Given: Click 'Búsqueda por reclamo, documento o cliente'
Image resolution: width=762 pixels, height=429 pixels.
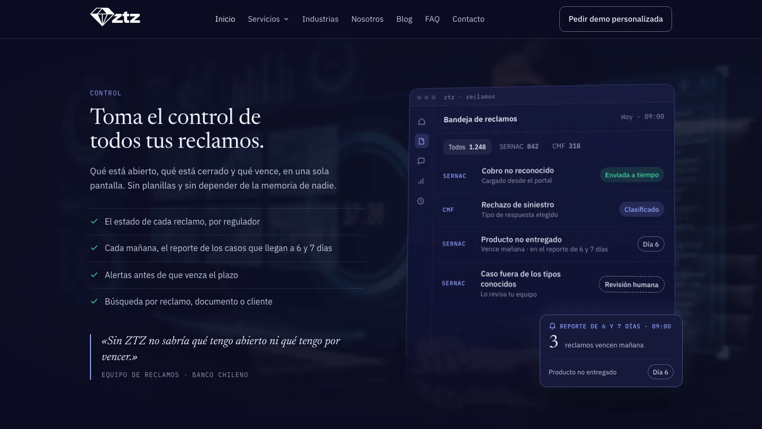Looking at the screenshot, I should [188, 301].
